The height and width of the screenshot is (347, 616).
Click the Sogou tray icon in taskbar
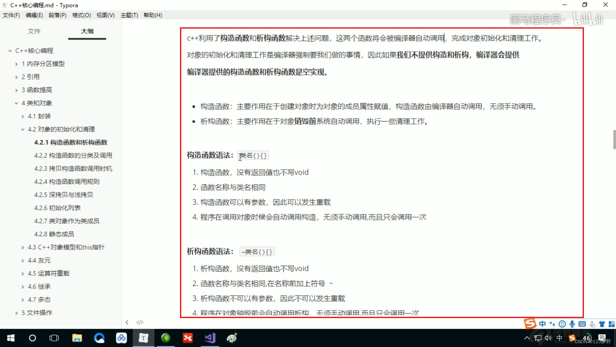[572, 338]
